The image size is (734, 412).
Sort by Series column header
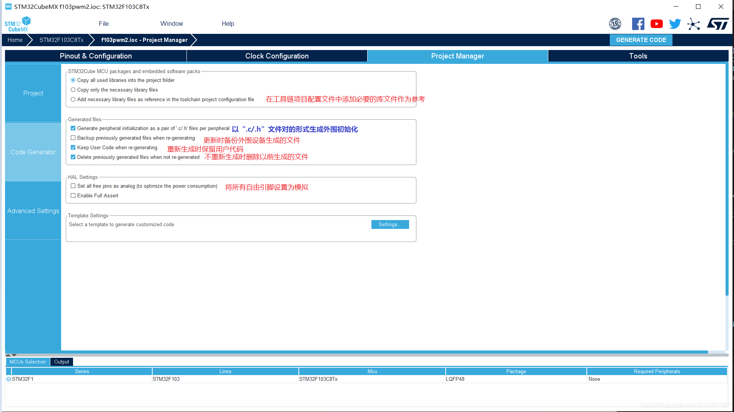click(x=82, y=371)
